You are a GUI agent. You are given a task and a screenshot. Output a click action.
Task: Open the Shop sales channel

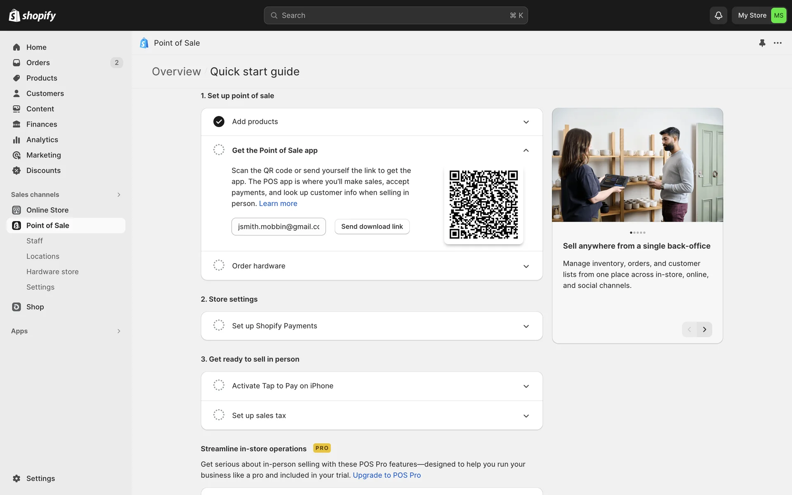coord(35,307)
